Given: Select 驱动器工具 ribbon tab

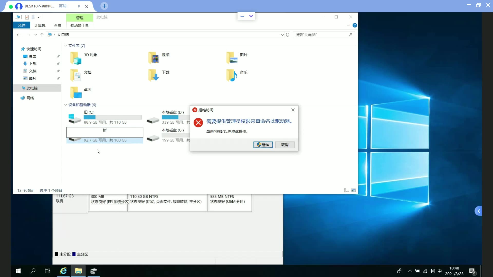Looking at the screenshot, I should click(79, 25).
